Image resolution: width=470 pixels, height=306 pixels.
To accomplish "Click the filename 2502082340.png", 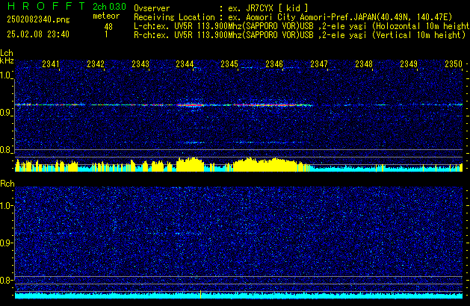I will click(38, 19).
